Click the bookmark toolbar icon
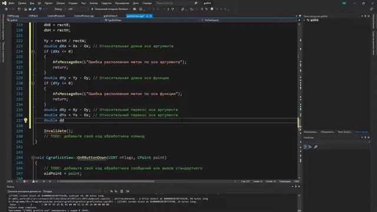The width and height of the screenshot is (377, 212). tap(212, 9)
